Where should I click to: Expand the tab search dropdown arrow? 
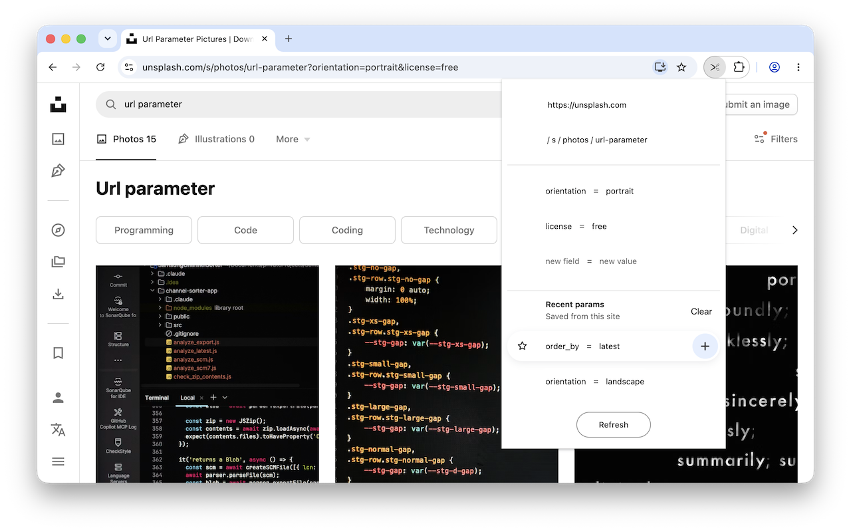108,39
